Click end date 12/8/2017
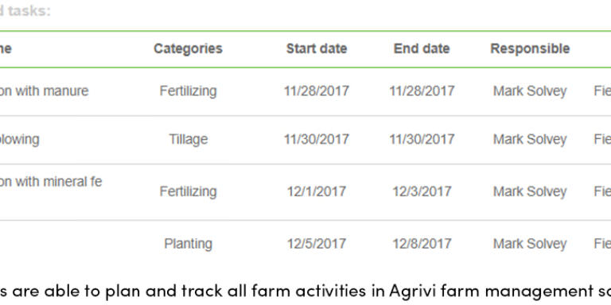Viewport: 611px width, 305px height. [x=422, y=244]
